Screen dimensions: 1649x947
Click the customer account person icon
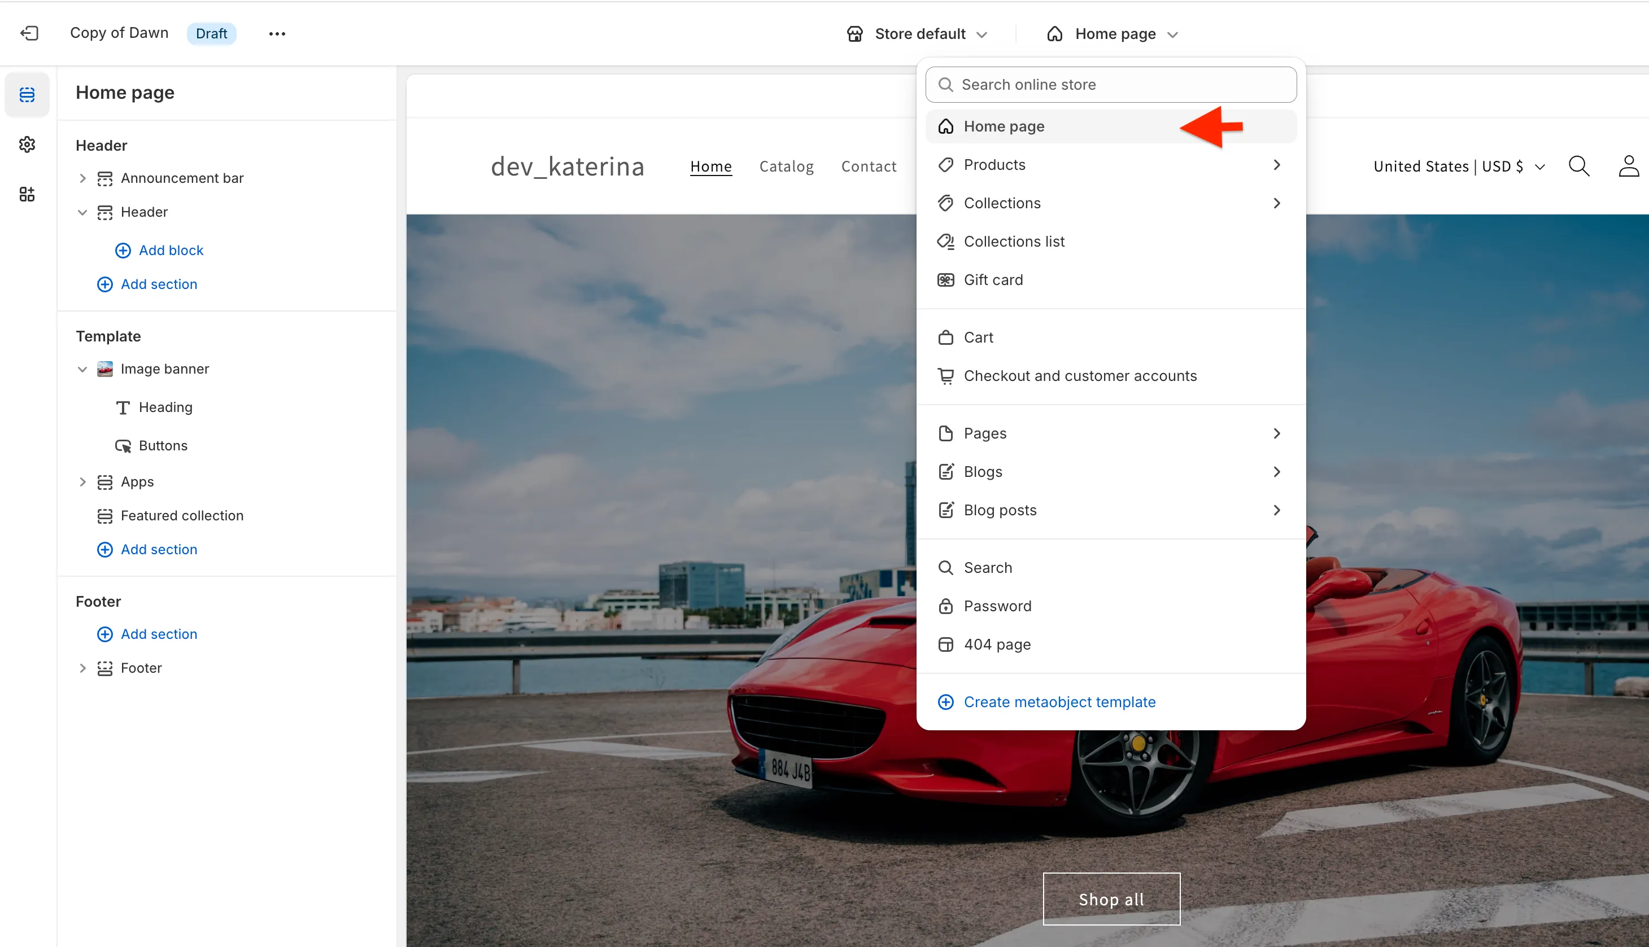click(1628, 166)
